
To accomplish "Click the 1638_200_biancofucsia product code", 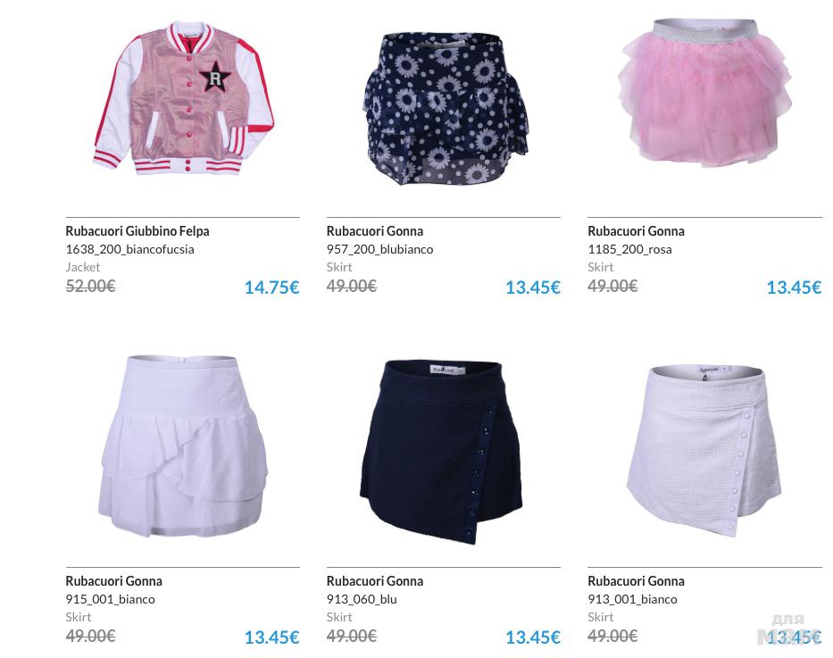I will point(129,249).
